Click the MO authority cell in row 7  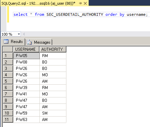(53, 94)
